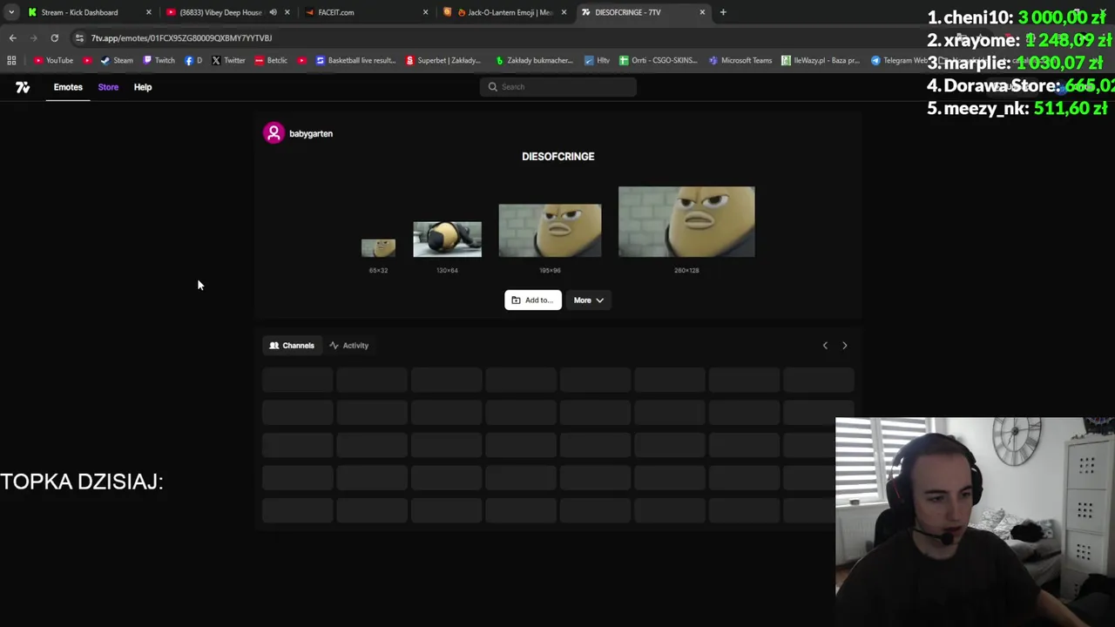Select the 65×32 emote preview
This screenshot has height=627, width=1115.
click(378, 247)
